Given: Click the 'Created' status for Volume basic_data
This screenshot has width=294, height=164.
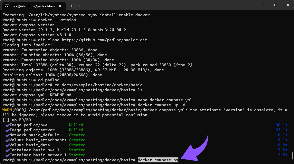Looking at the screenshot, I should [x=77, y=145].
